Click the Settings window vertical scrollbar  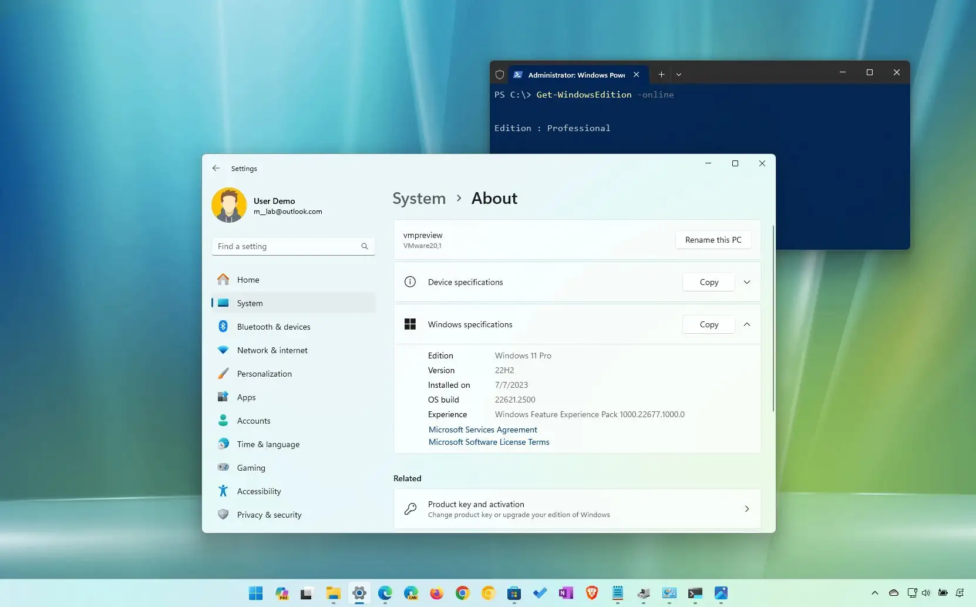click(x=773, y=318)
